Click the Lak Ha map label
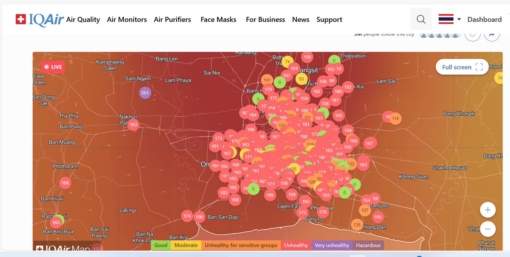This screenshot has width=510, height=257. [127, 210]
